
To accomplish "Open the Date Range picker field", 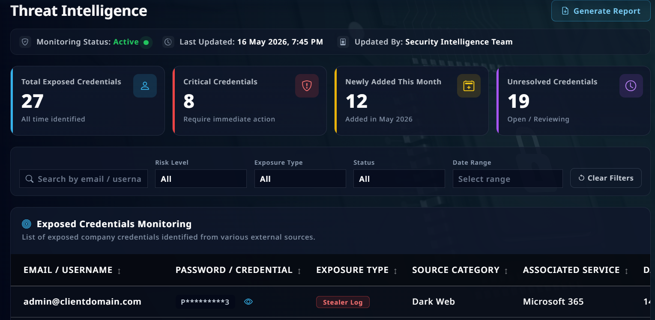I will coord(508,179).
